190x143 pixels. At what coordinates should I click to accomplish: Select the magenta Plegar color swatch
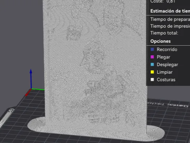coord(152,57)
